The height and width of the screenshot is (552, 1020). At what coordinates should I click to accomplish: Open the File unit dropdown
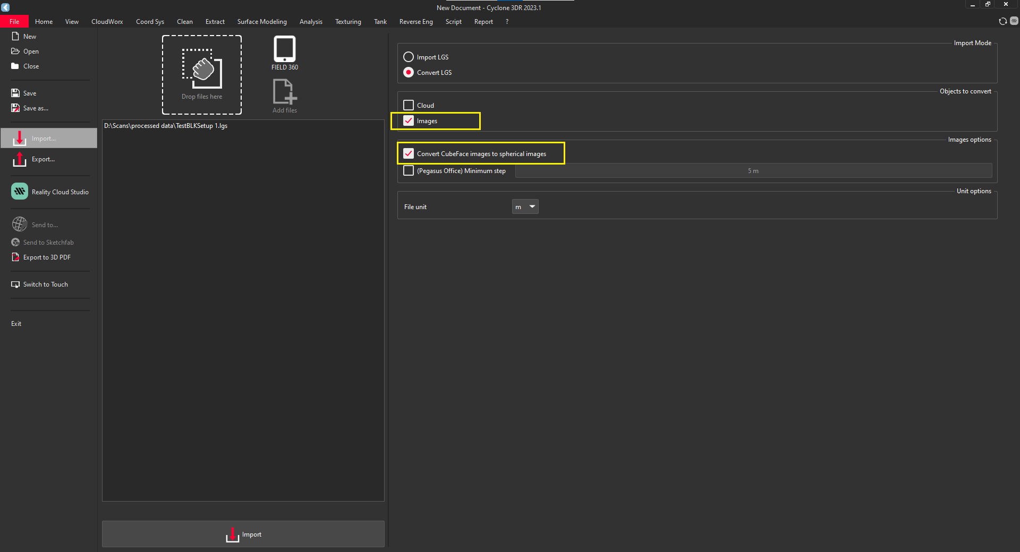tap(525, 206)
